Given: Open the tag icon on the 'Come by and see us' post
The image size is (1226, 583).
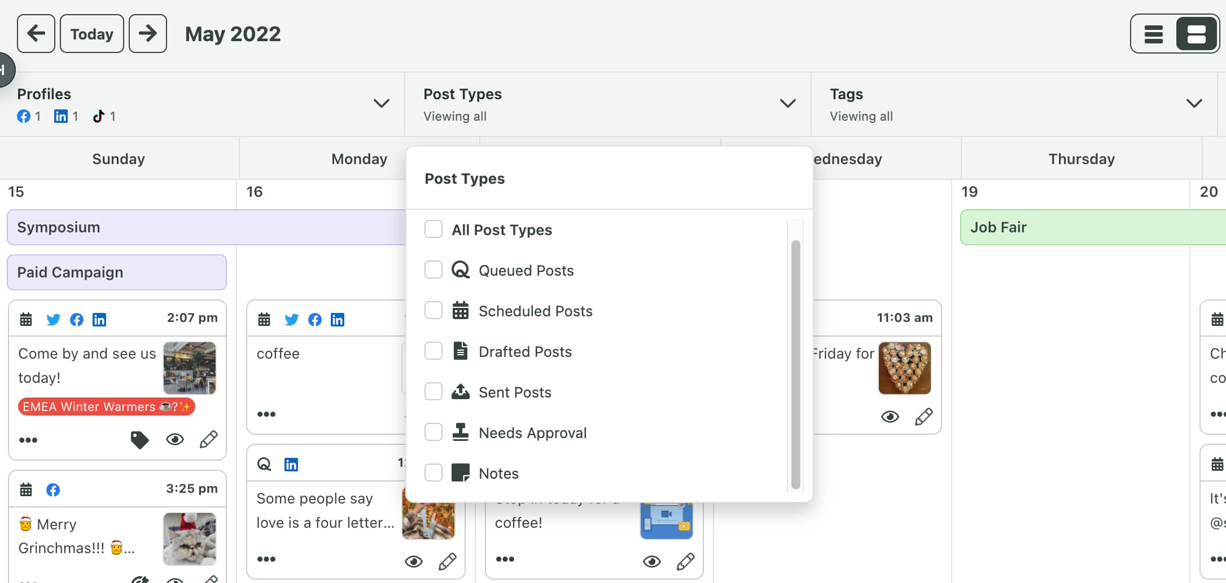Looking at the screenshot, I should click(139, 440).
